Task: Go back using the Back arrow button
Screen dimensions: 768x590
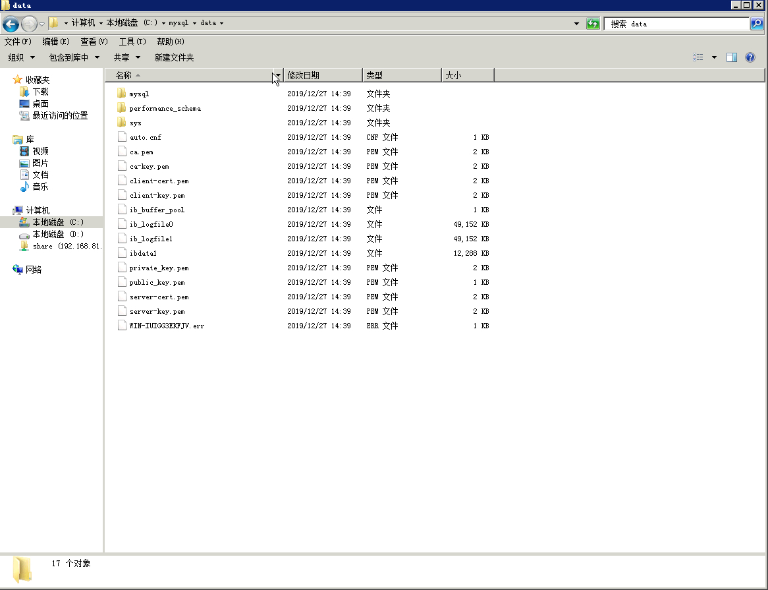Action: (x=11, y=24)
